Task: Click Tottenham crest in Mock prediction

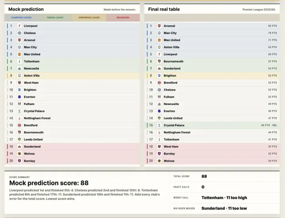Action: coord(19,61)
